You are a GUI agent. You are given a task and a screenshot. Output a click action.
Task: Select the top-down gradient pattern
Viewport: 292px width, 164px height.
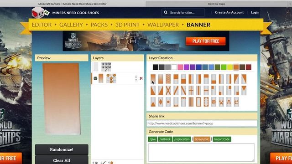pyautogui.click(x=153, y=79)
